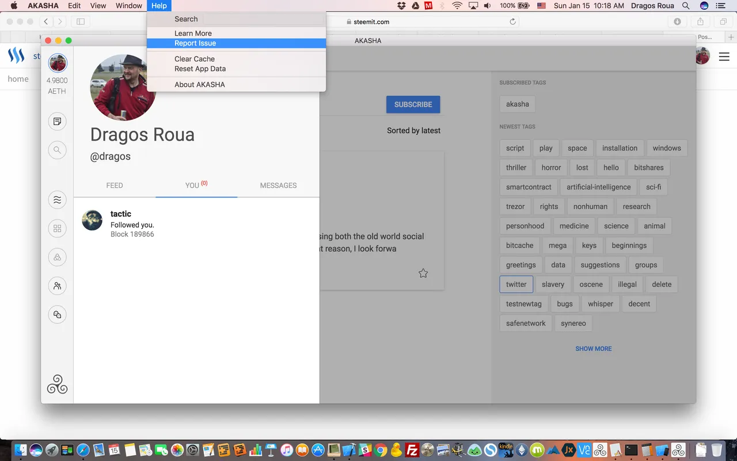
Task: Select Report Issue in the Help menu
Action: (237, 43)
